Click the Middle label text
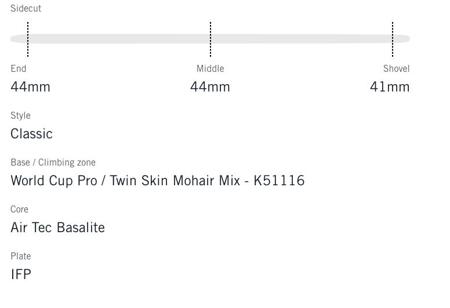Screen dimensions: 450x308 [210, 68]
